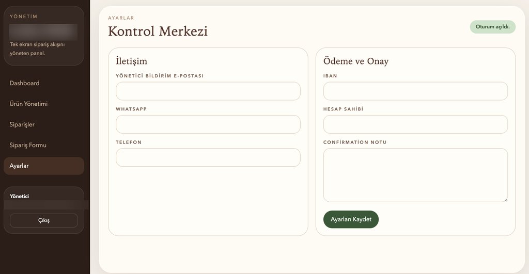Select the Ayarlar sidebar item
Screen dimensions: 529x274
point(19,166)
